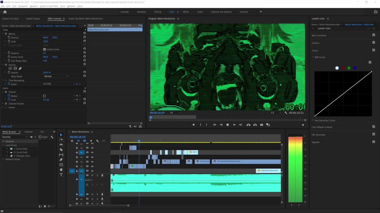
Task: Open the Sequence menu
Action: click(x=23, y=6)
